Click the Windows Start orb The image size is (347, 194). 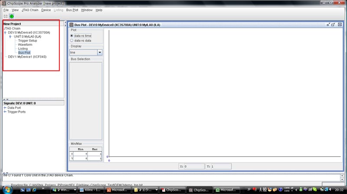[7, 190]
